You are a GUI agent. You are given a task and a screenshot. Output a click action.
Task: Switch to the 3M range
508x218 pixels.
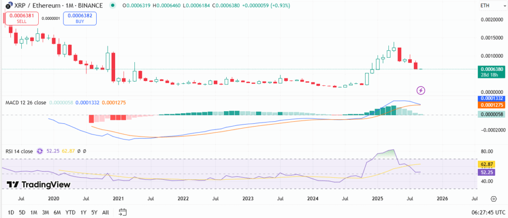tap(45, 212)
